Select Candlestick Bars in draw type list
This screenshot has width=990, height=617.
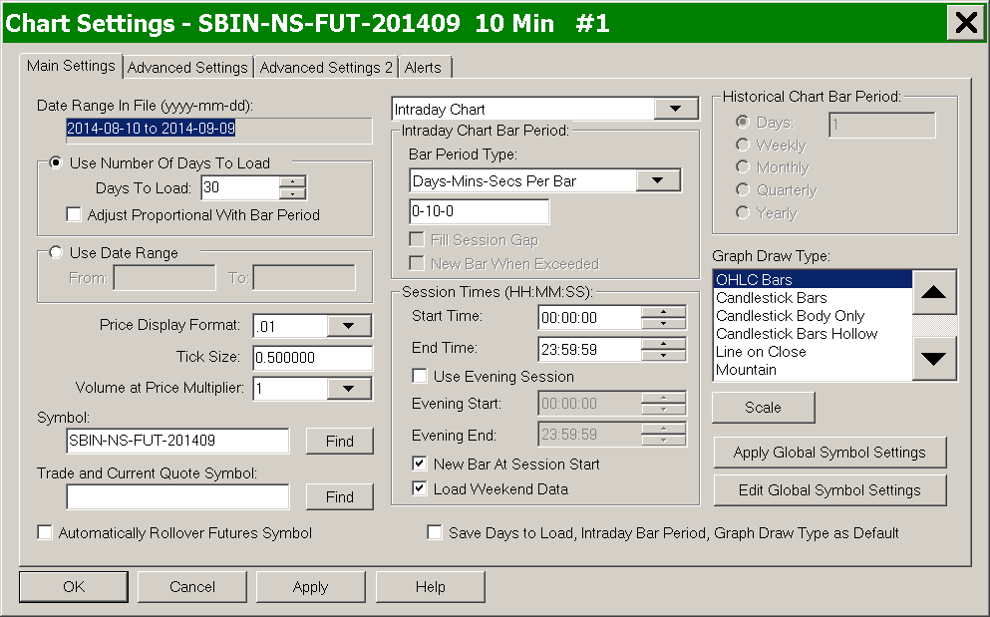(x=772, y=298)
